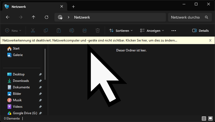The height and width of the screenshot is (122, 215).
Task: Click the '0 Elemente' status text
Action: coord(12,118)
